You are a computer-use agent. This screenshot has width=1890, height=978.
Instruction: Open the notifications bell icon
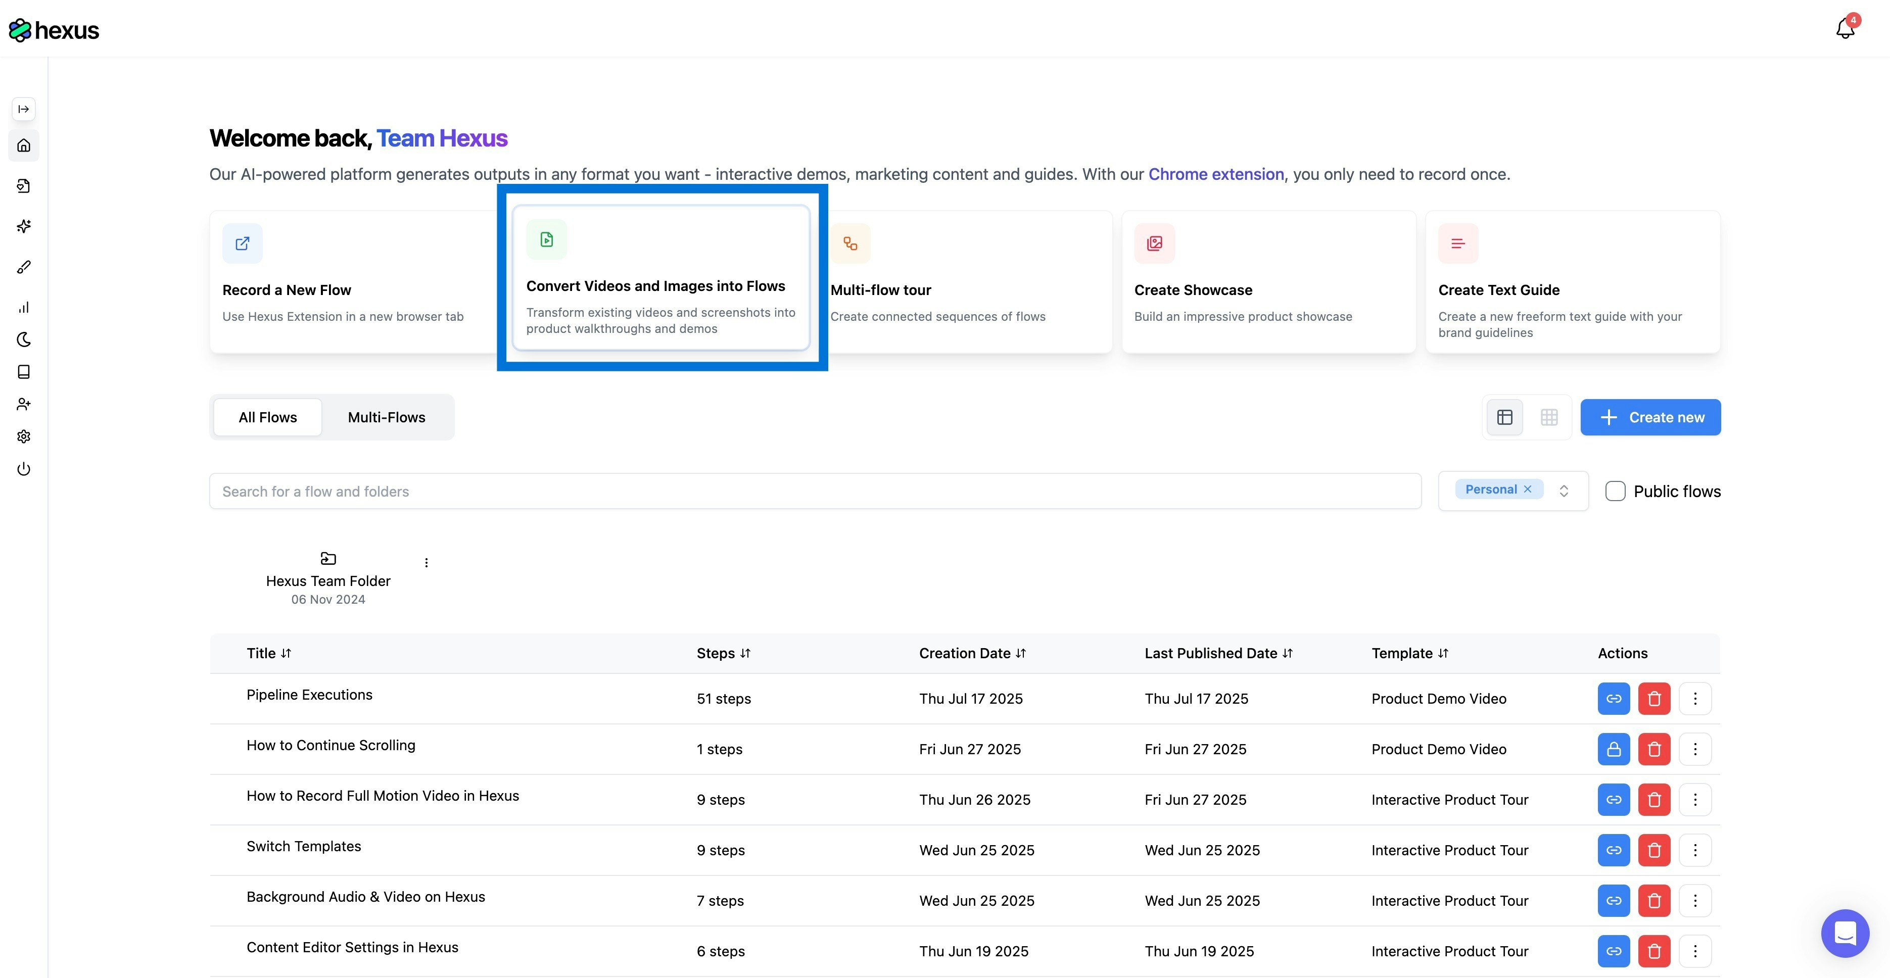click(1845, 29)
